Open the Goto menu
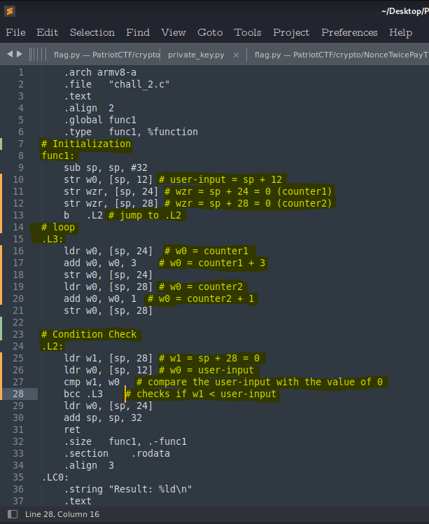429x524 pixels. 210,32
